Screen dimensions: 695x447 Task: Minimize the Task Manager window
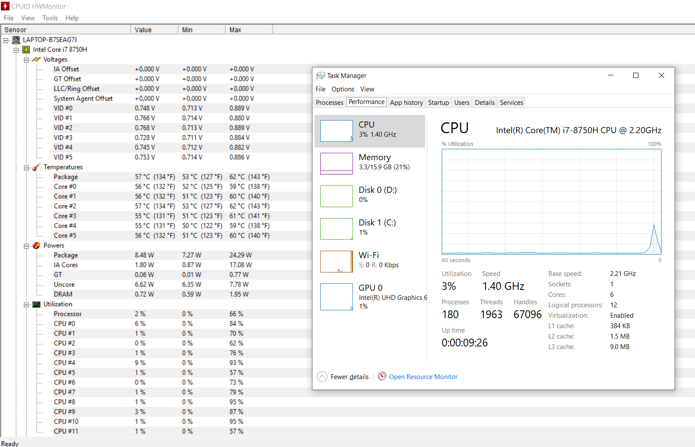click(x=611, y=76)
